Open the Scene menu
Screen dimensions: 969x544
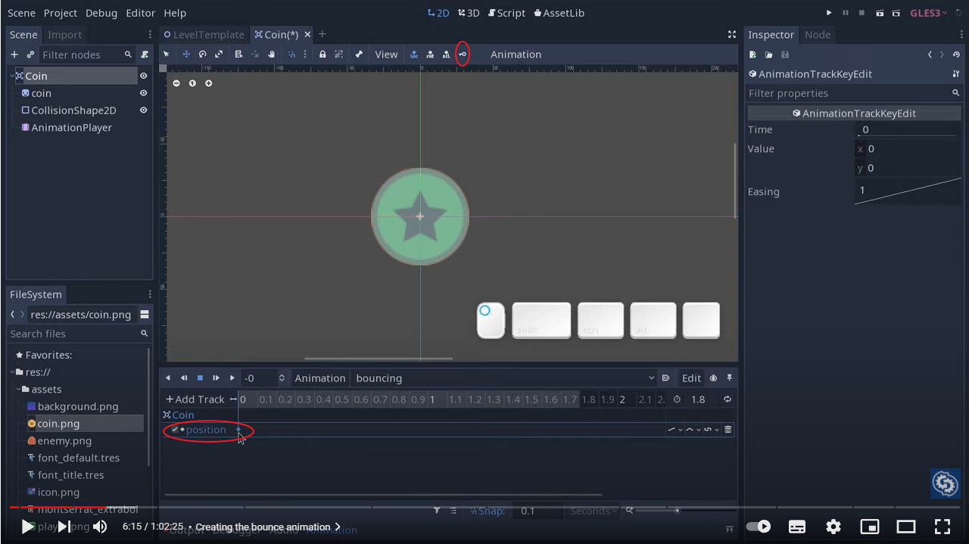[x=21, y=13]
